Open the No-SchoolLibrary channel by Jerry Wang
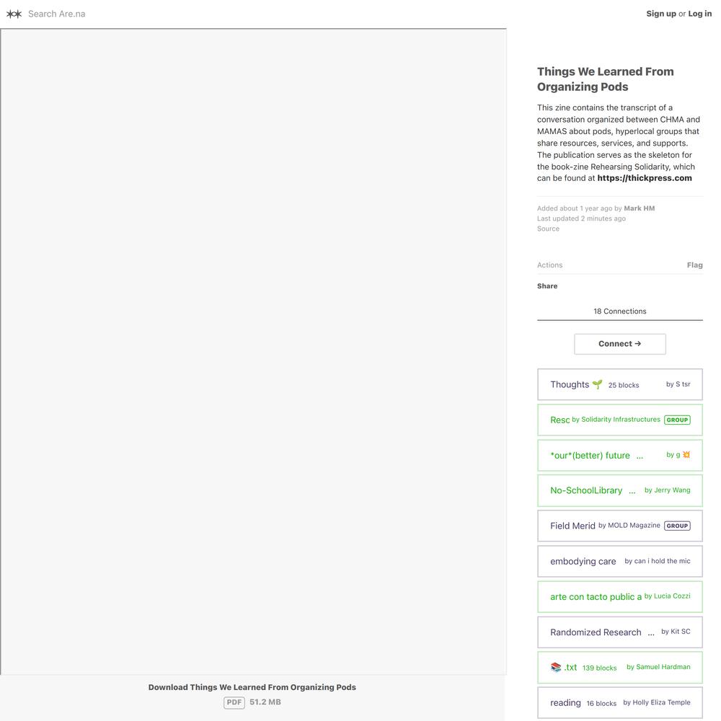The image size is (721, 721). [620, 490]
